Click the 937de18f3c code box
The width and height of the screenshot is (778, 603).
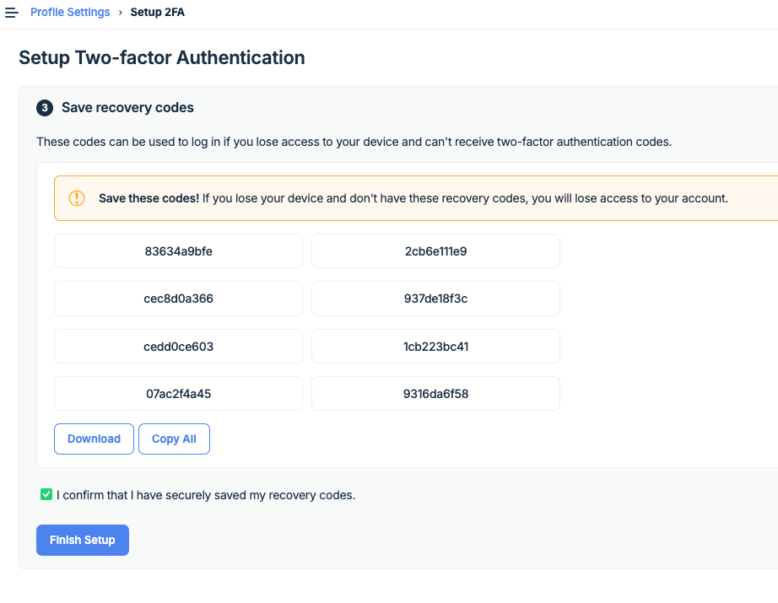435,299
